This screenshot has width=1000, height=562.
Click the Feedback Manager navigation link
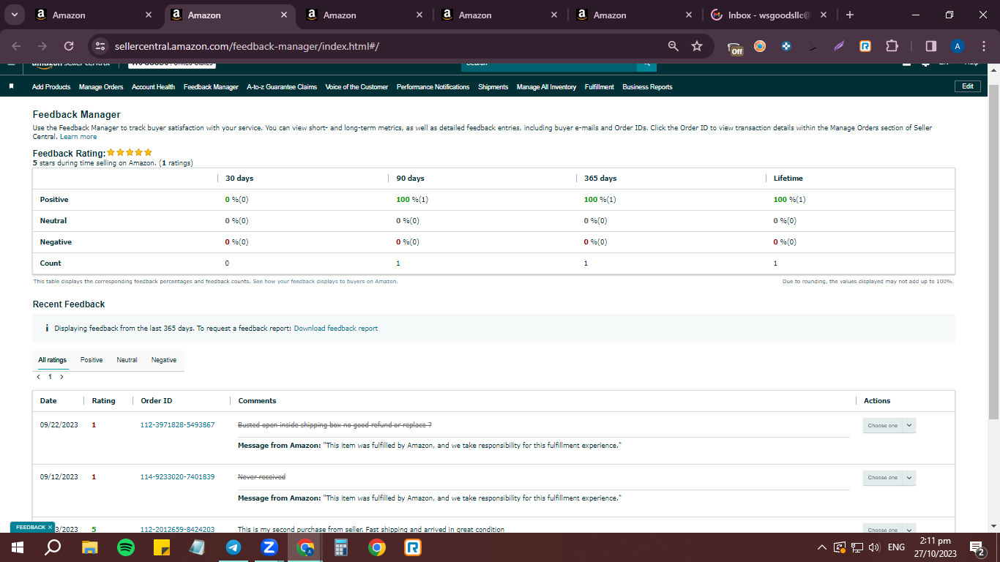click(x=211, y=87)
